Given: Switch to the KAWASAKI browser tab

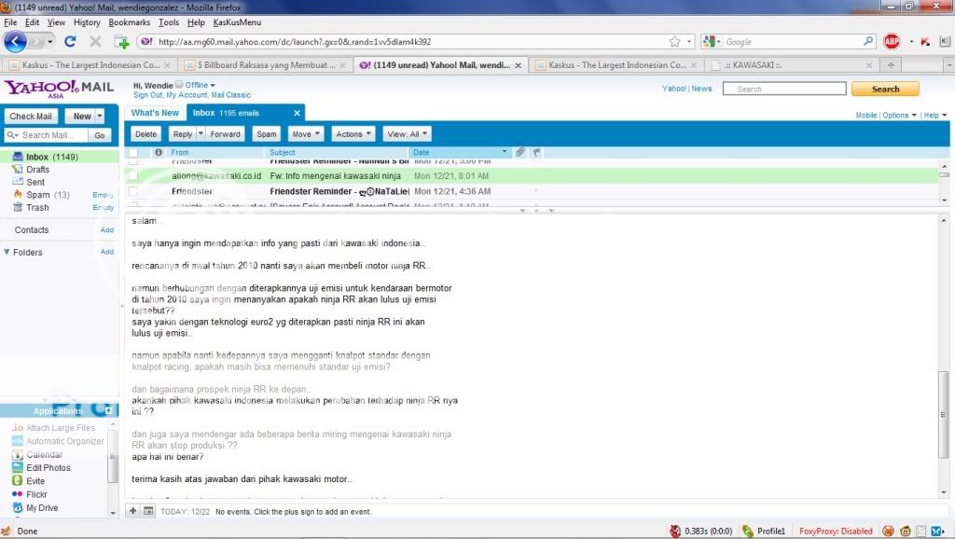Looking at the screenshot, I should (793, 65).
